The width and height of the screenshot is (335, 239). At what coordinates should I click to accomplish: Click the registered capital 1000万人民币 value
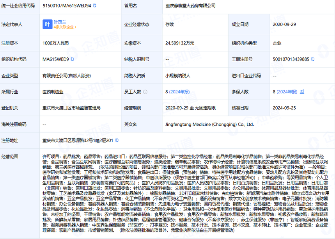55,43
